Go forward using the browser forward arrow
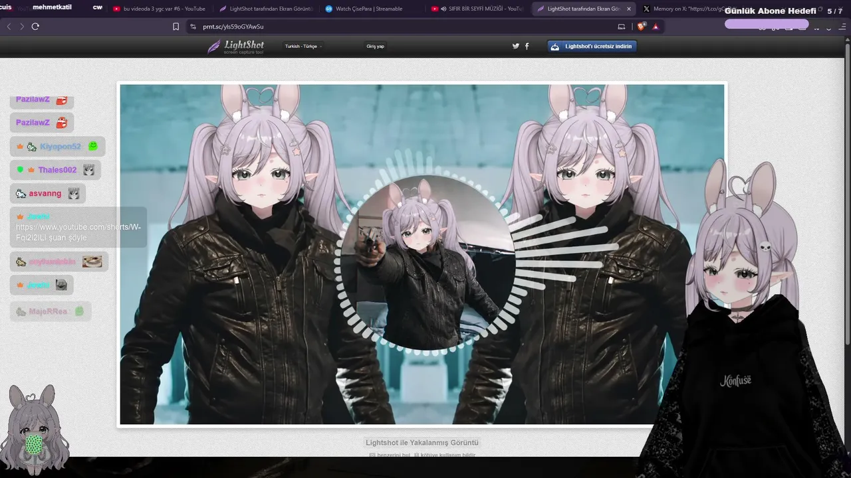 (22, 27)
